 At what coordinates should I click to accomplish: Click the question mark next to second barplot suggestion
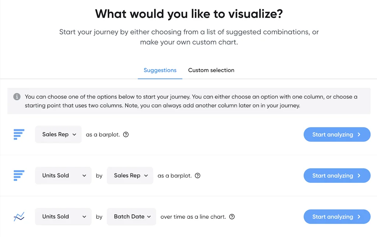(197, 175)
